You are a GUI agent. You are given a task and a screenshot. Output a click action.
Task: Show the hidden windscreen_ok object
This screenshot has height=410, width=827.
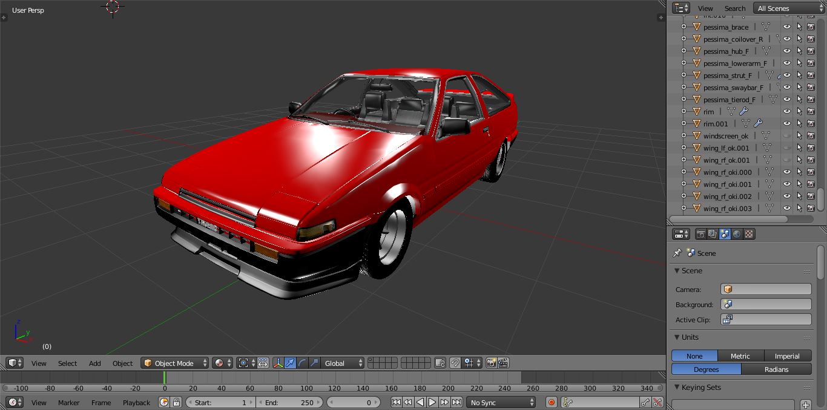pyautogui.click(x=786, y=135)
